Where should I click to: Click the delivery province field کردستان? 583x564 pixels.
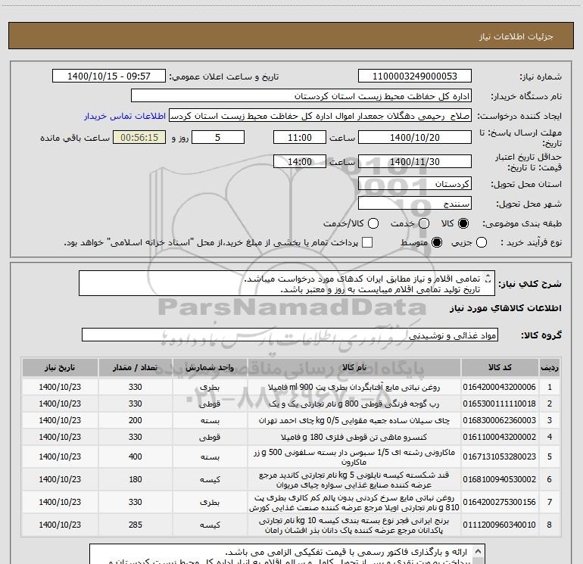pos(415,183)
